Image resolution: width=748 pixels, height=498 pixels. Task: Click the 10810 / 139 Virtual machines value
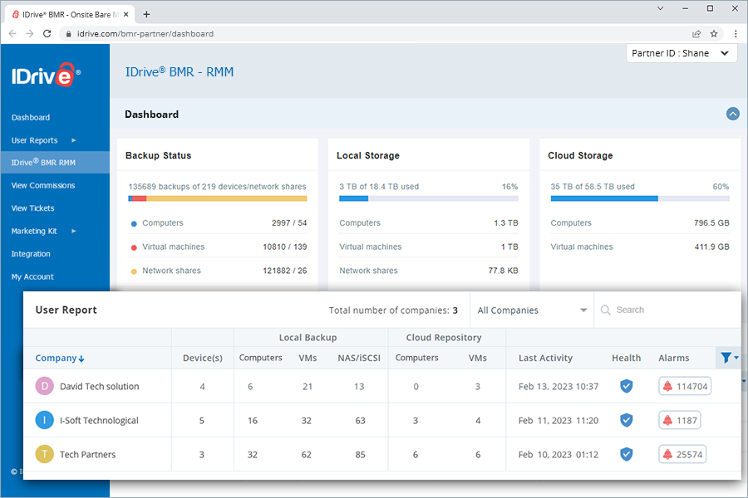coord(285,247)
